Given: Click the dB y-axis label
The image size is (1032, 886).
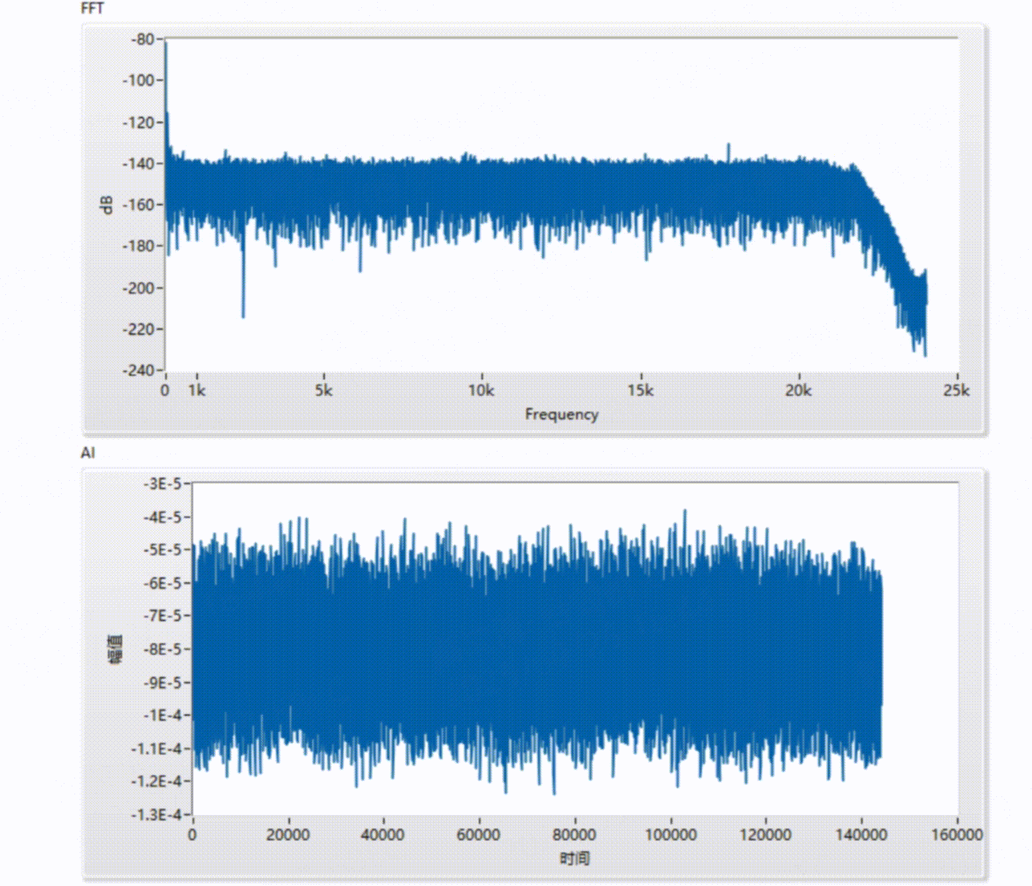Looking at the screenshot, I should pyautogui.click(x=106, y=205).
